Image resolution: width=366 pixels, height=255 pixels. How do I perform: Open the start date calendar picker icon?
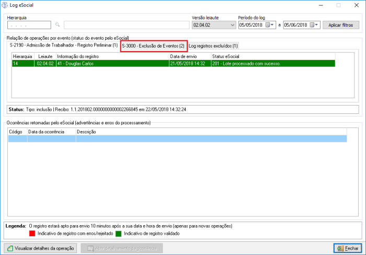[x=268, y=25]
